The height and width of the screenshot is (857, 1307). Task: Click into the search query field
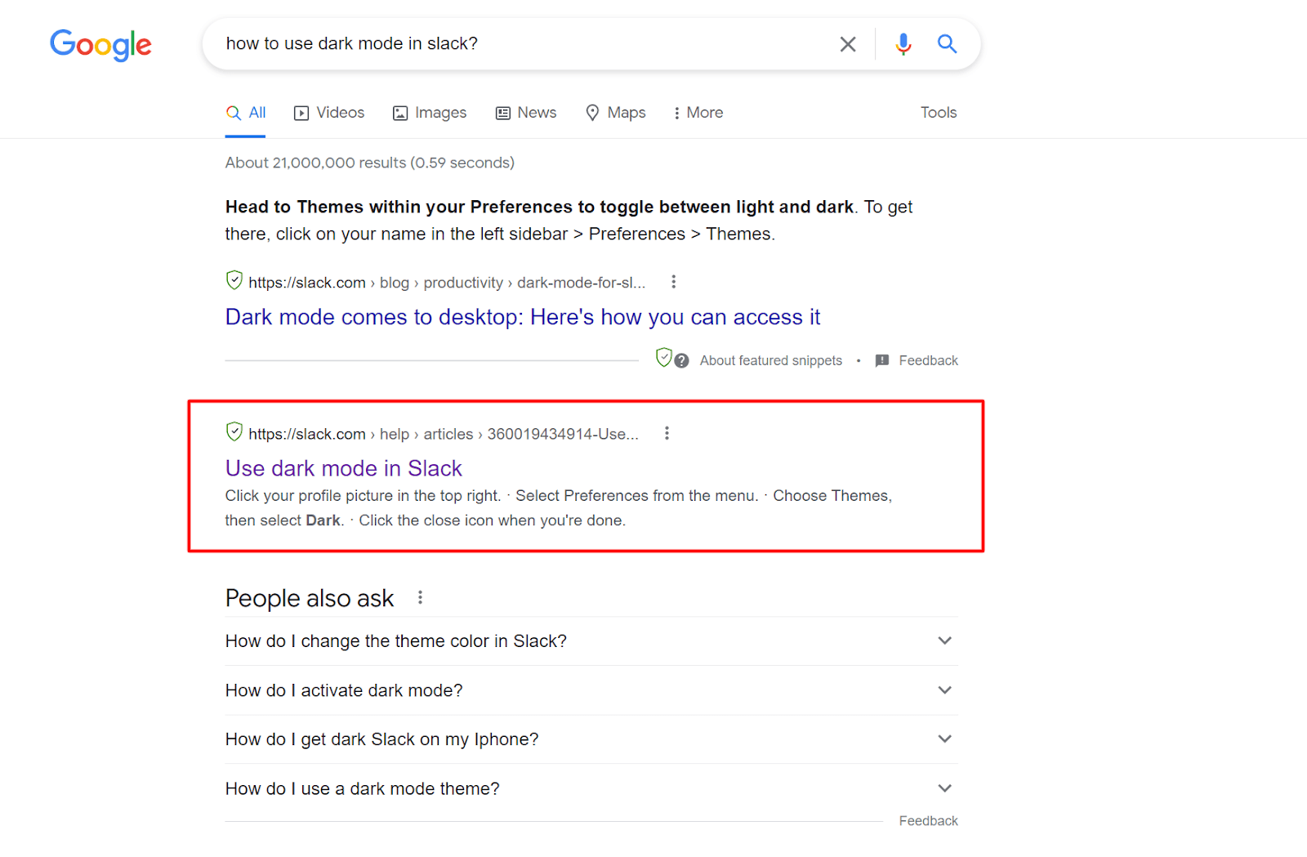523,44
